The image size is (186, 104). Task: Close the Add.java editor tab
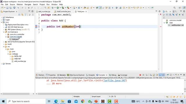coord(86,12)
